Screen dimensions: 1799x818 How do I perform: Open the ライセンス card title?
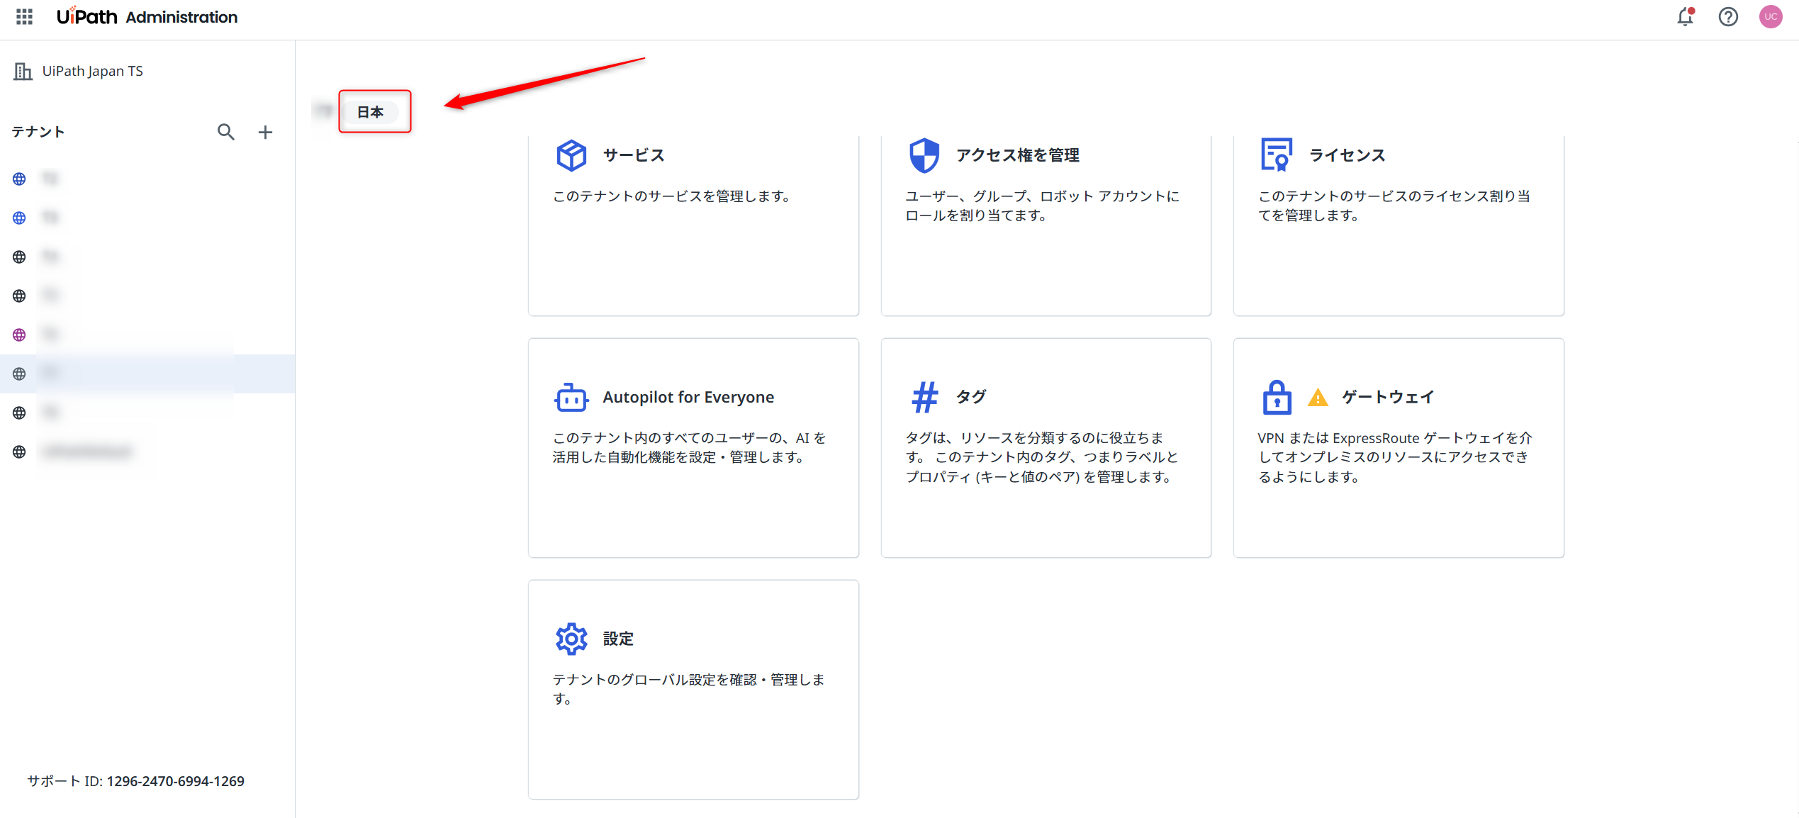coord(1347,155)
